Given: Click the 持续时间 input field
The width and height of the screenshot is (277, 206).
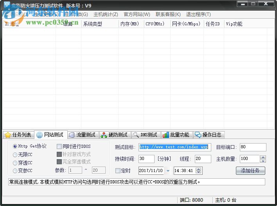Looking at the screenshot, I should tap(146, 159).
